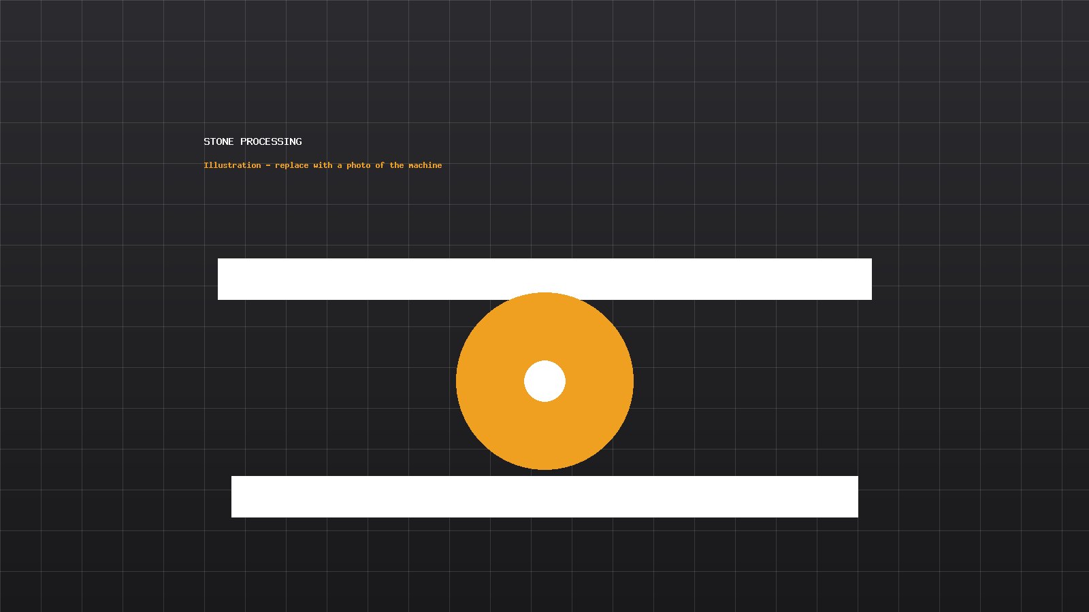Click the STONE PROCESSING title text

pos(253,141)
